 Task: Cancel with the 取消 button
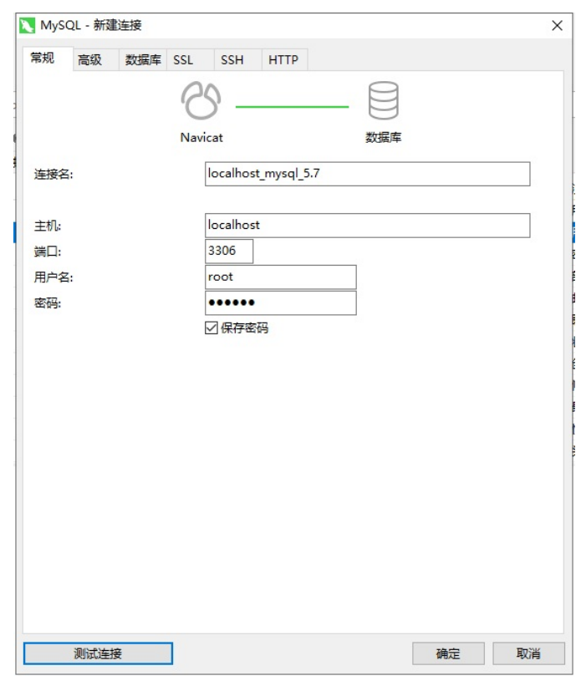(529, 653)
